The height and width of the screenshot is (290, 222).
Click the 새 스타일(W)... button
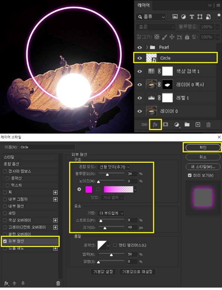[x=203, y=167]
